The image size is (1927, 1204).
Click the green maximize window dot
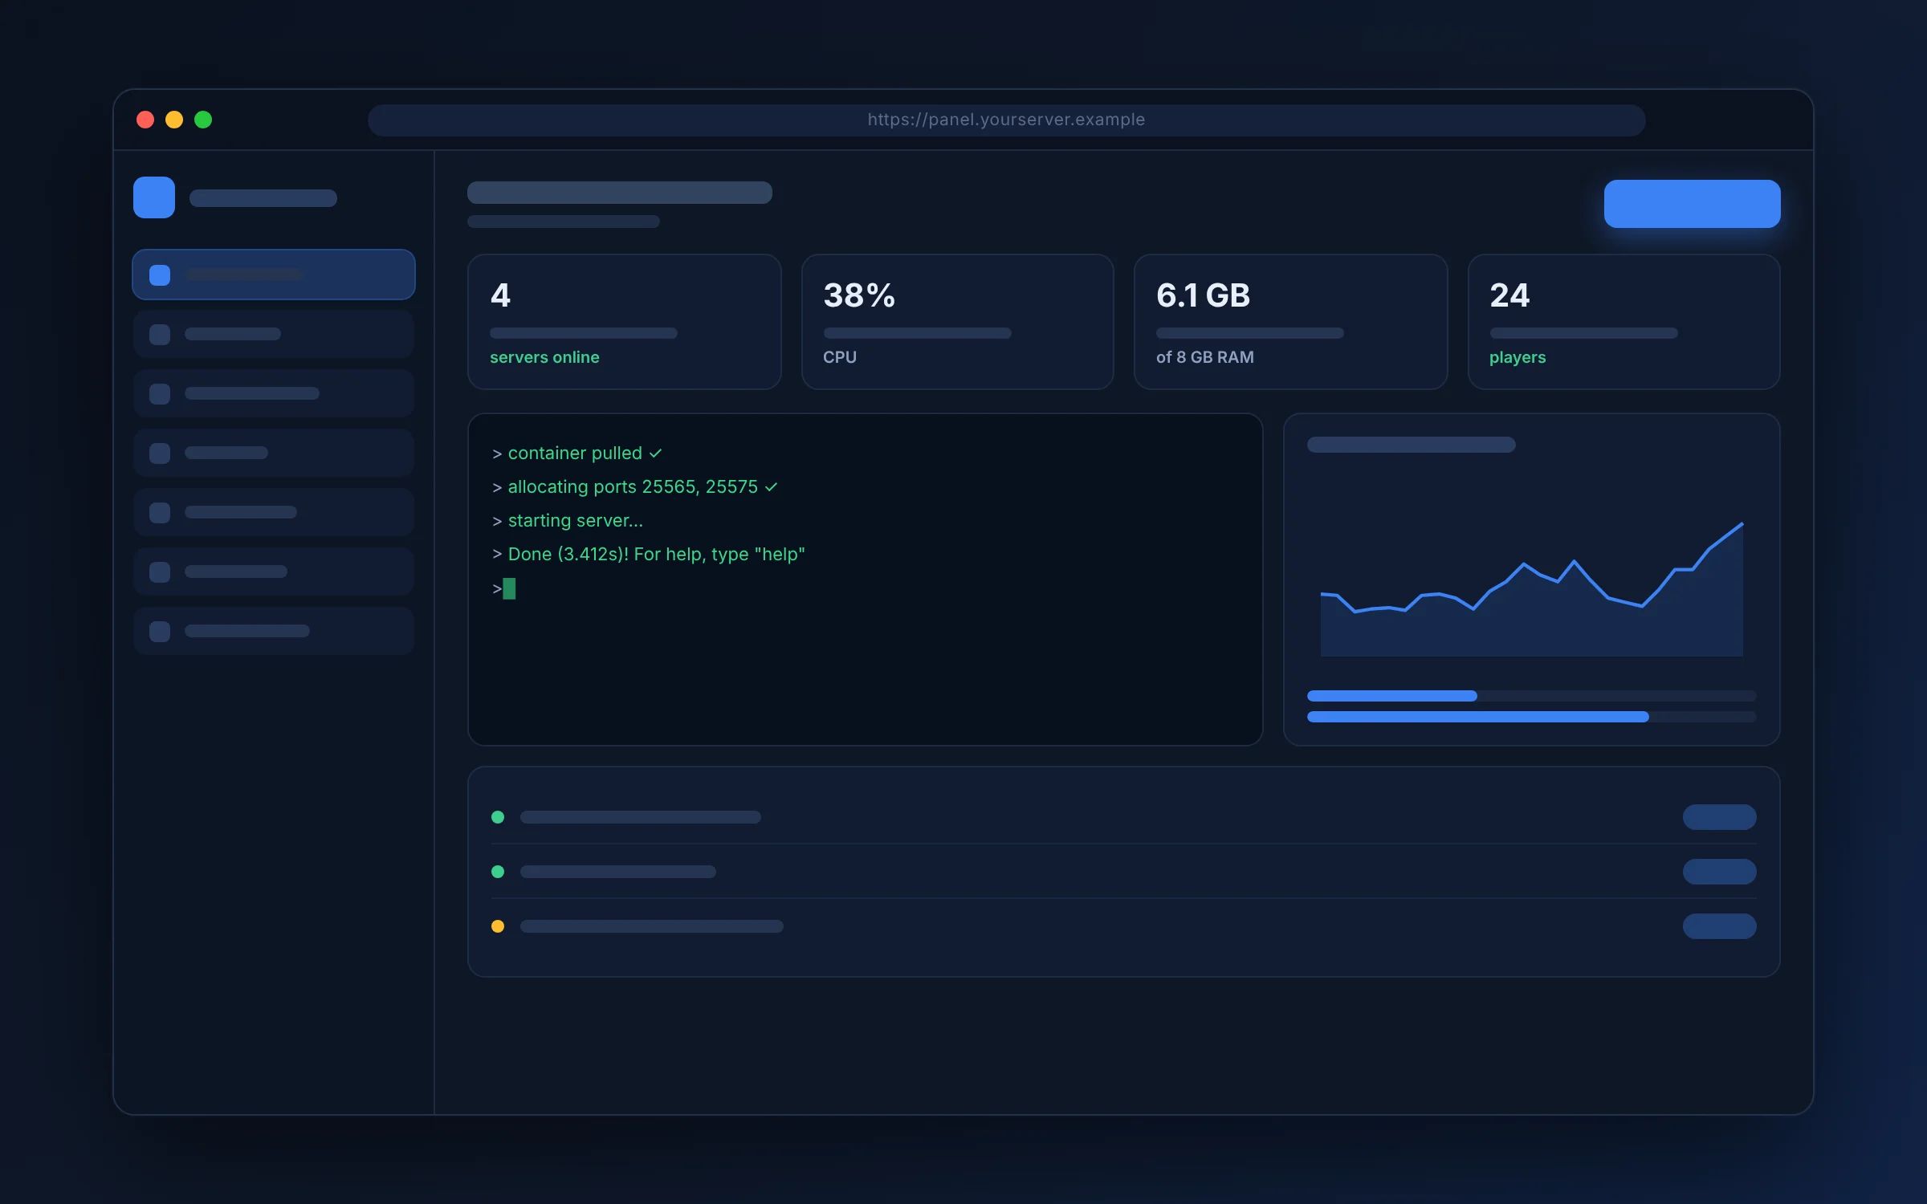(203, 120)
